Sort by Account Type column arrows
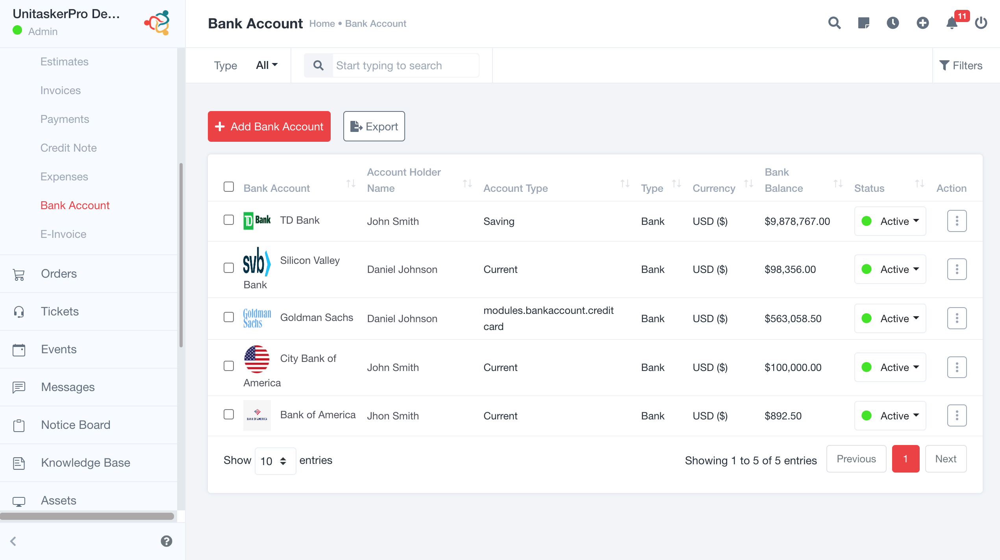The image size is (1000, 560). (x=625, y=184)
